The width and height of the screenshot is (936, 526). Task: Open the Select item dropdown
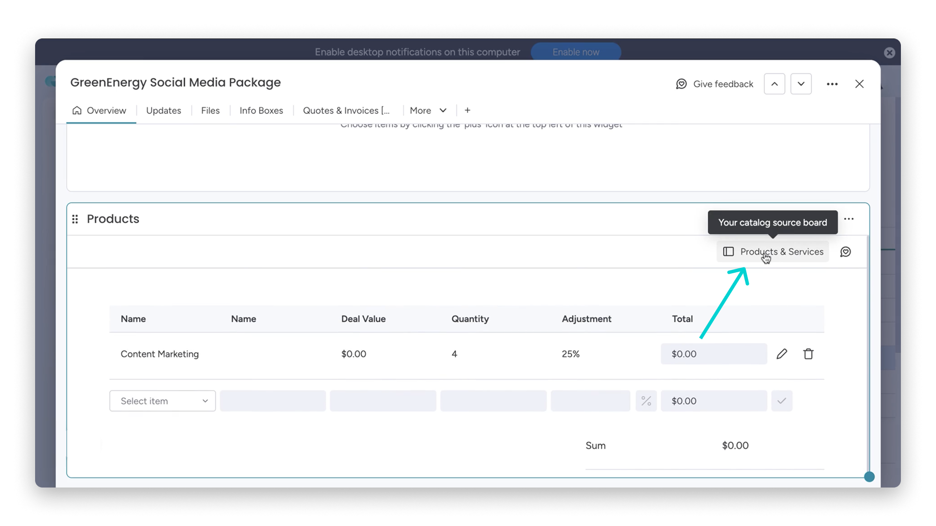pos(162,401)
